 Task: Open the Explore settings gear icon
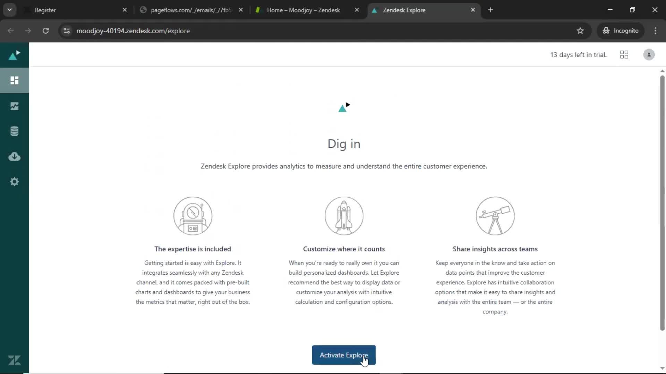pos(14,182)
